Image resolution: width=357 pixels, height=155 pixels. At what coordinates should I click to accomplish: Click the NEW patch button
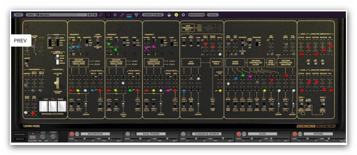[18, 15]
